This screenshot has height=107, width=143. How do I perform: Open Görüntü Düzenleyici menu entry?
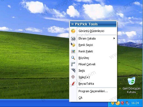(x=93, y=31)
